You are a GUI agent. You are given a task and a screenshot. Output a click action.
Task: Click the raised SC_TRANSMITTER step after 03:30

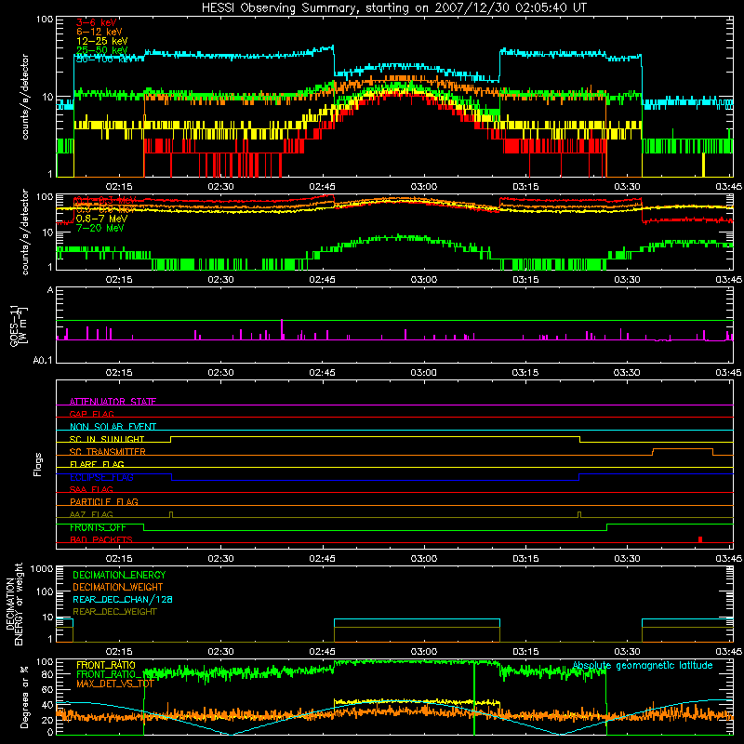tap(683, 449)
